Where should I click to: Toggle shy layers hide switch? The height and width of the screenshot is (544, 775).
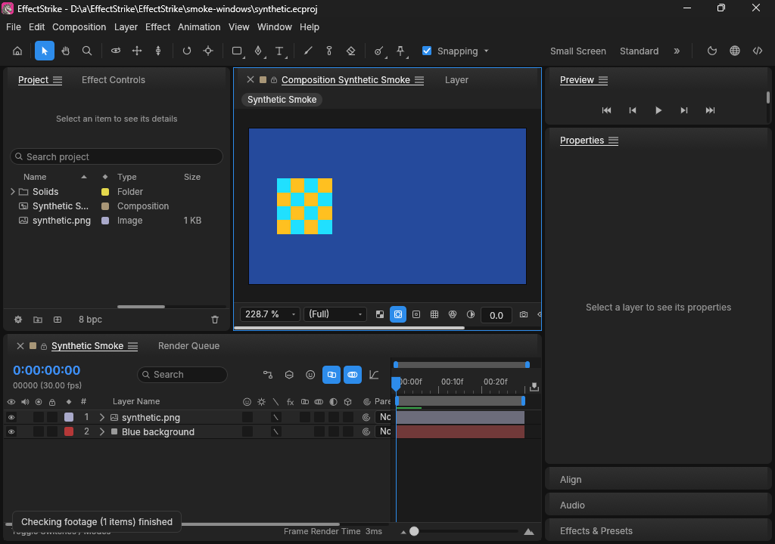310,375
